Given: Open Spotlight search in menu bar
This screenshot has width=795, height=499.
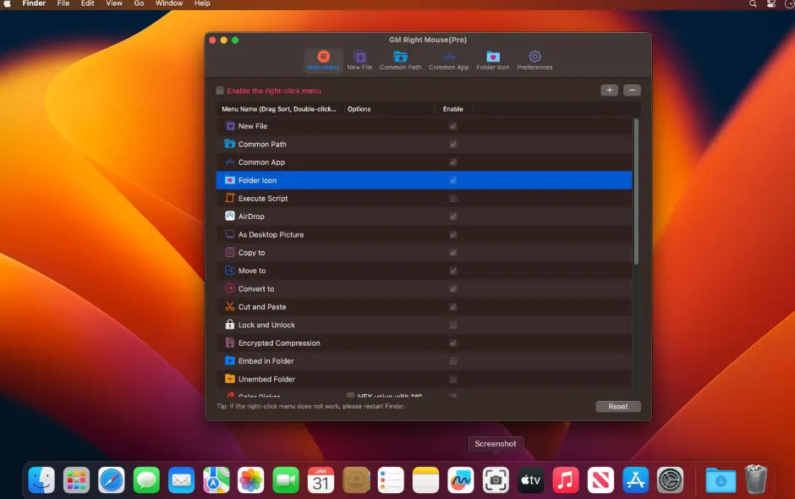Looking at the screenshot, I should click(753, 3).
